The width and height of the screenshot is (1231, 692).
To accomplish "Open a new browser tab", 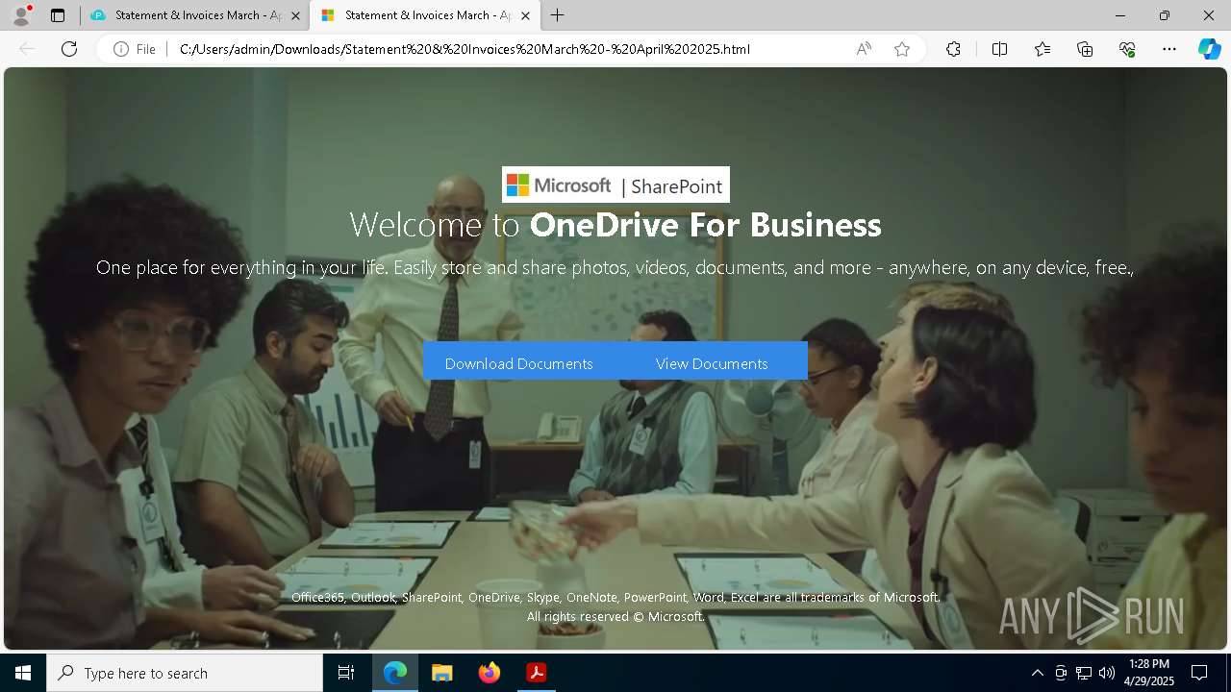I will click(x=558, y=15).
